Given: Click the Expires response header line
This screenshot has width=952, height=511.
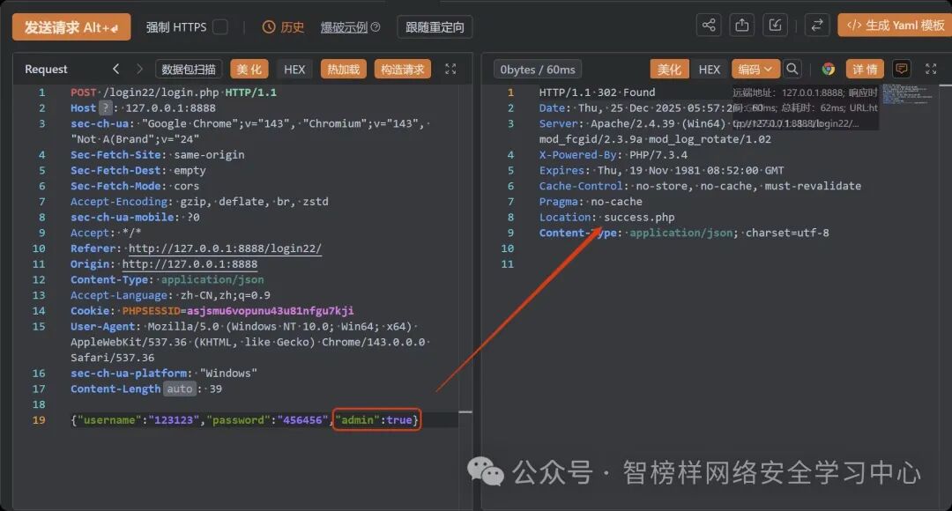Looking at the screenshot, I should coord(661,171).
